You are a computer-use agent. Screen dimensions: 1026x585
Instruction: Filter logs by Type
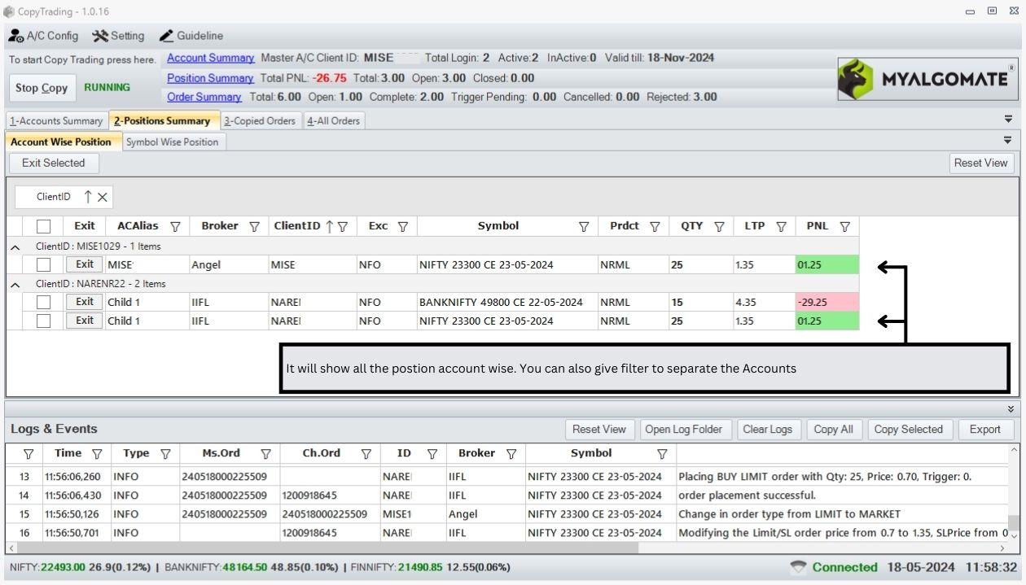(165, 453)
